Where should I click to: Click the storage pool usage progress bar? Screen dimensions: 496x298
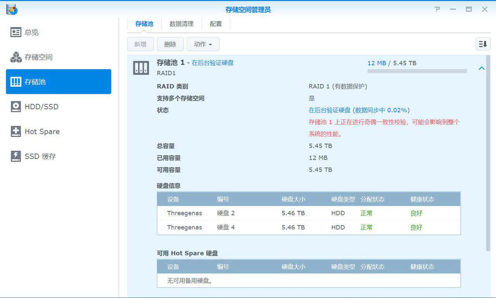click(417, 71)
